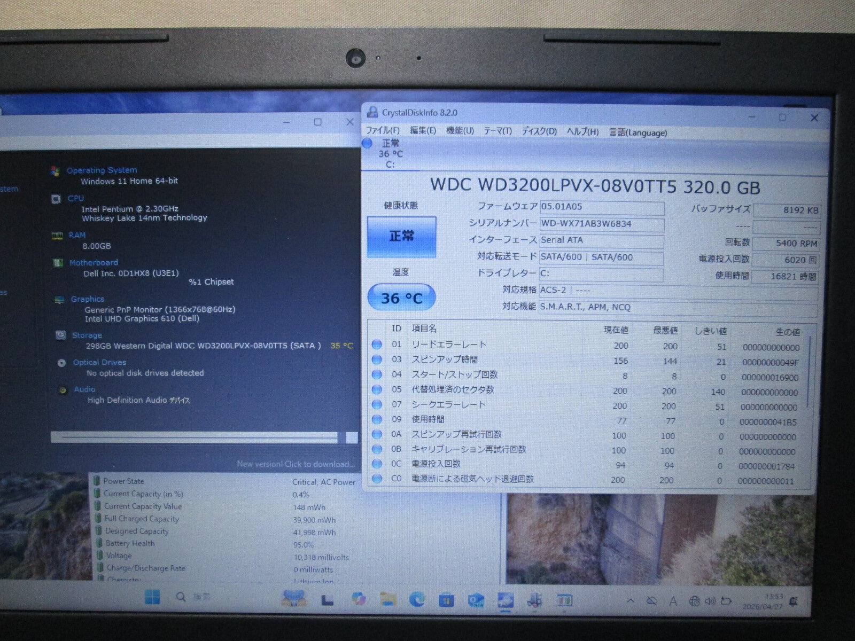This screenshot has width=855, height=641.
Task: Click status dot for ID 09 power-on hours
Action: (377, 419)
